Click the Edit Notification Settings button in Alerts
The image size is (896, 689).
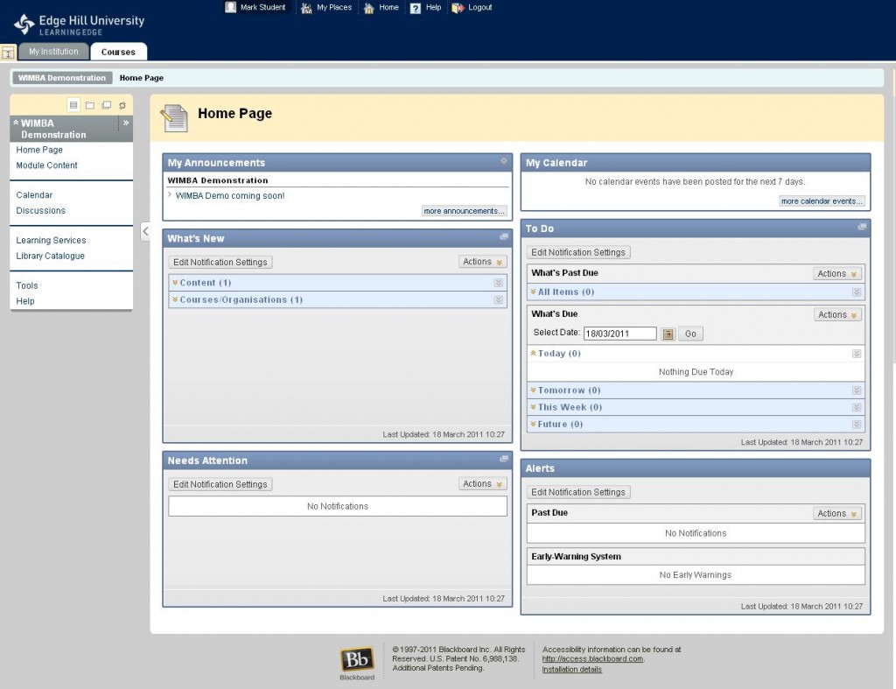coord(577,491)
